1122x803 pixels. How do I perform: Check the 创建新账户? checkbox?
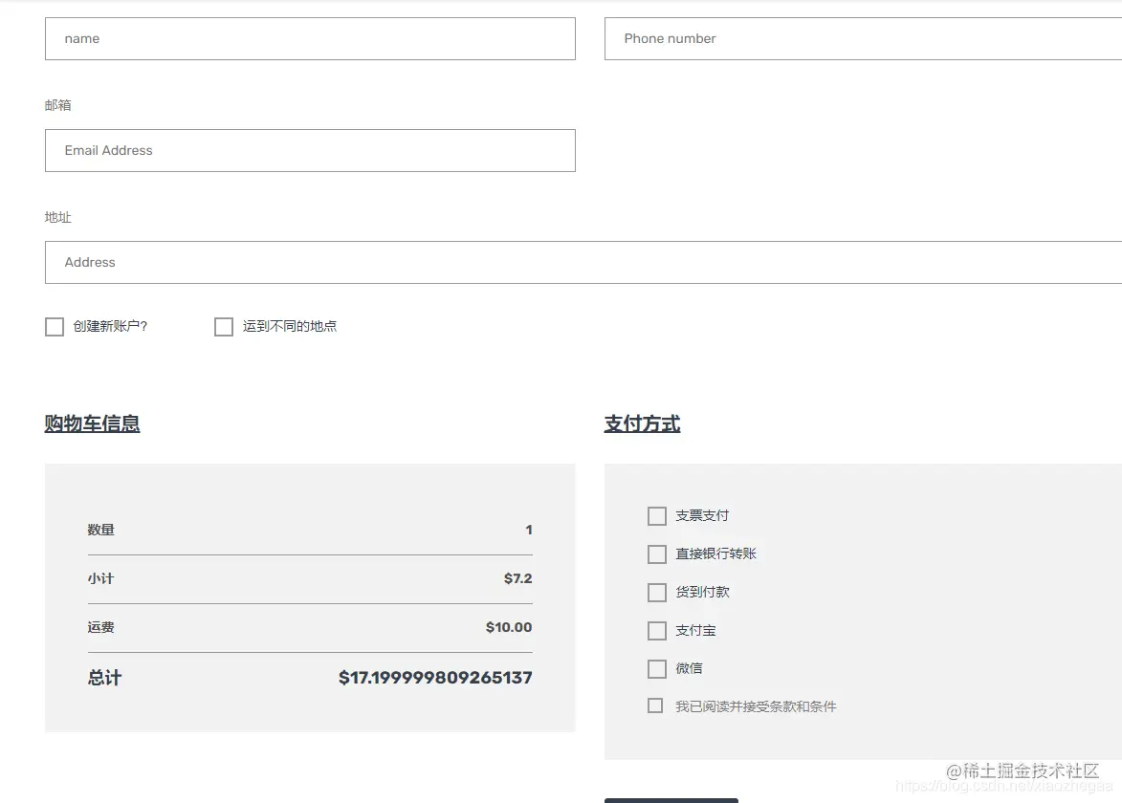(55, 327)
